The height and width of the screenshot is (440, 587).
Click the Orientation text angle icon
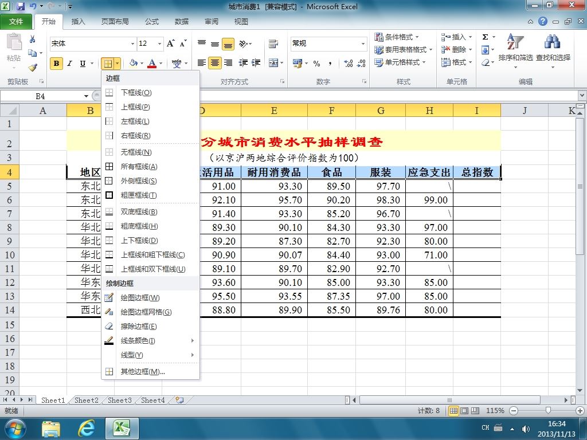(243, 44)
